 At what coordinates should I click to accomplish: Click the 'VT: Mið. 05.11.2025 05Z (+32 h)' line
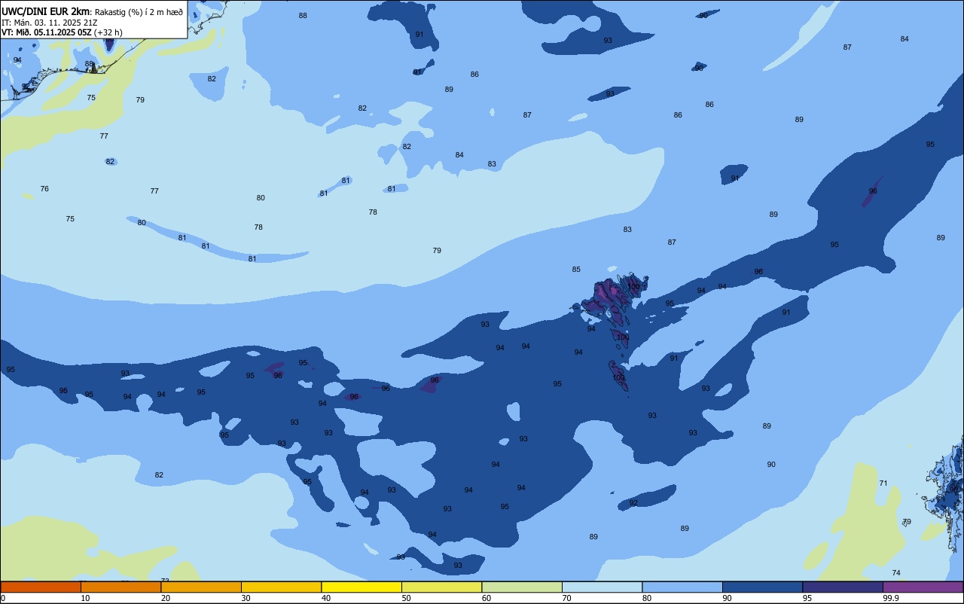click(x=62, y=32)
